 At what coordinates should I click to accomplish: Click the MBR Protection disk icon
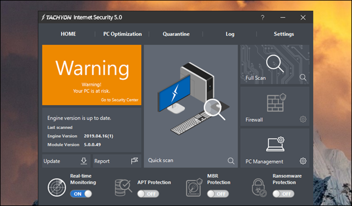[x=194, y=187]
